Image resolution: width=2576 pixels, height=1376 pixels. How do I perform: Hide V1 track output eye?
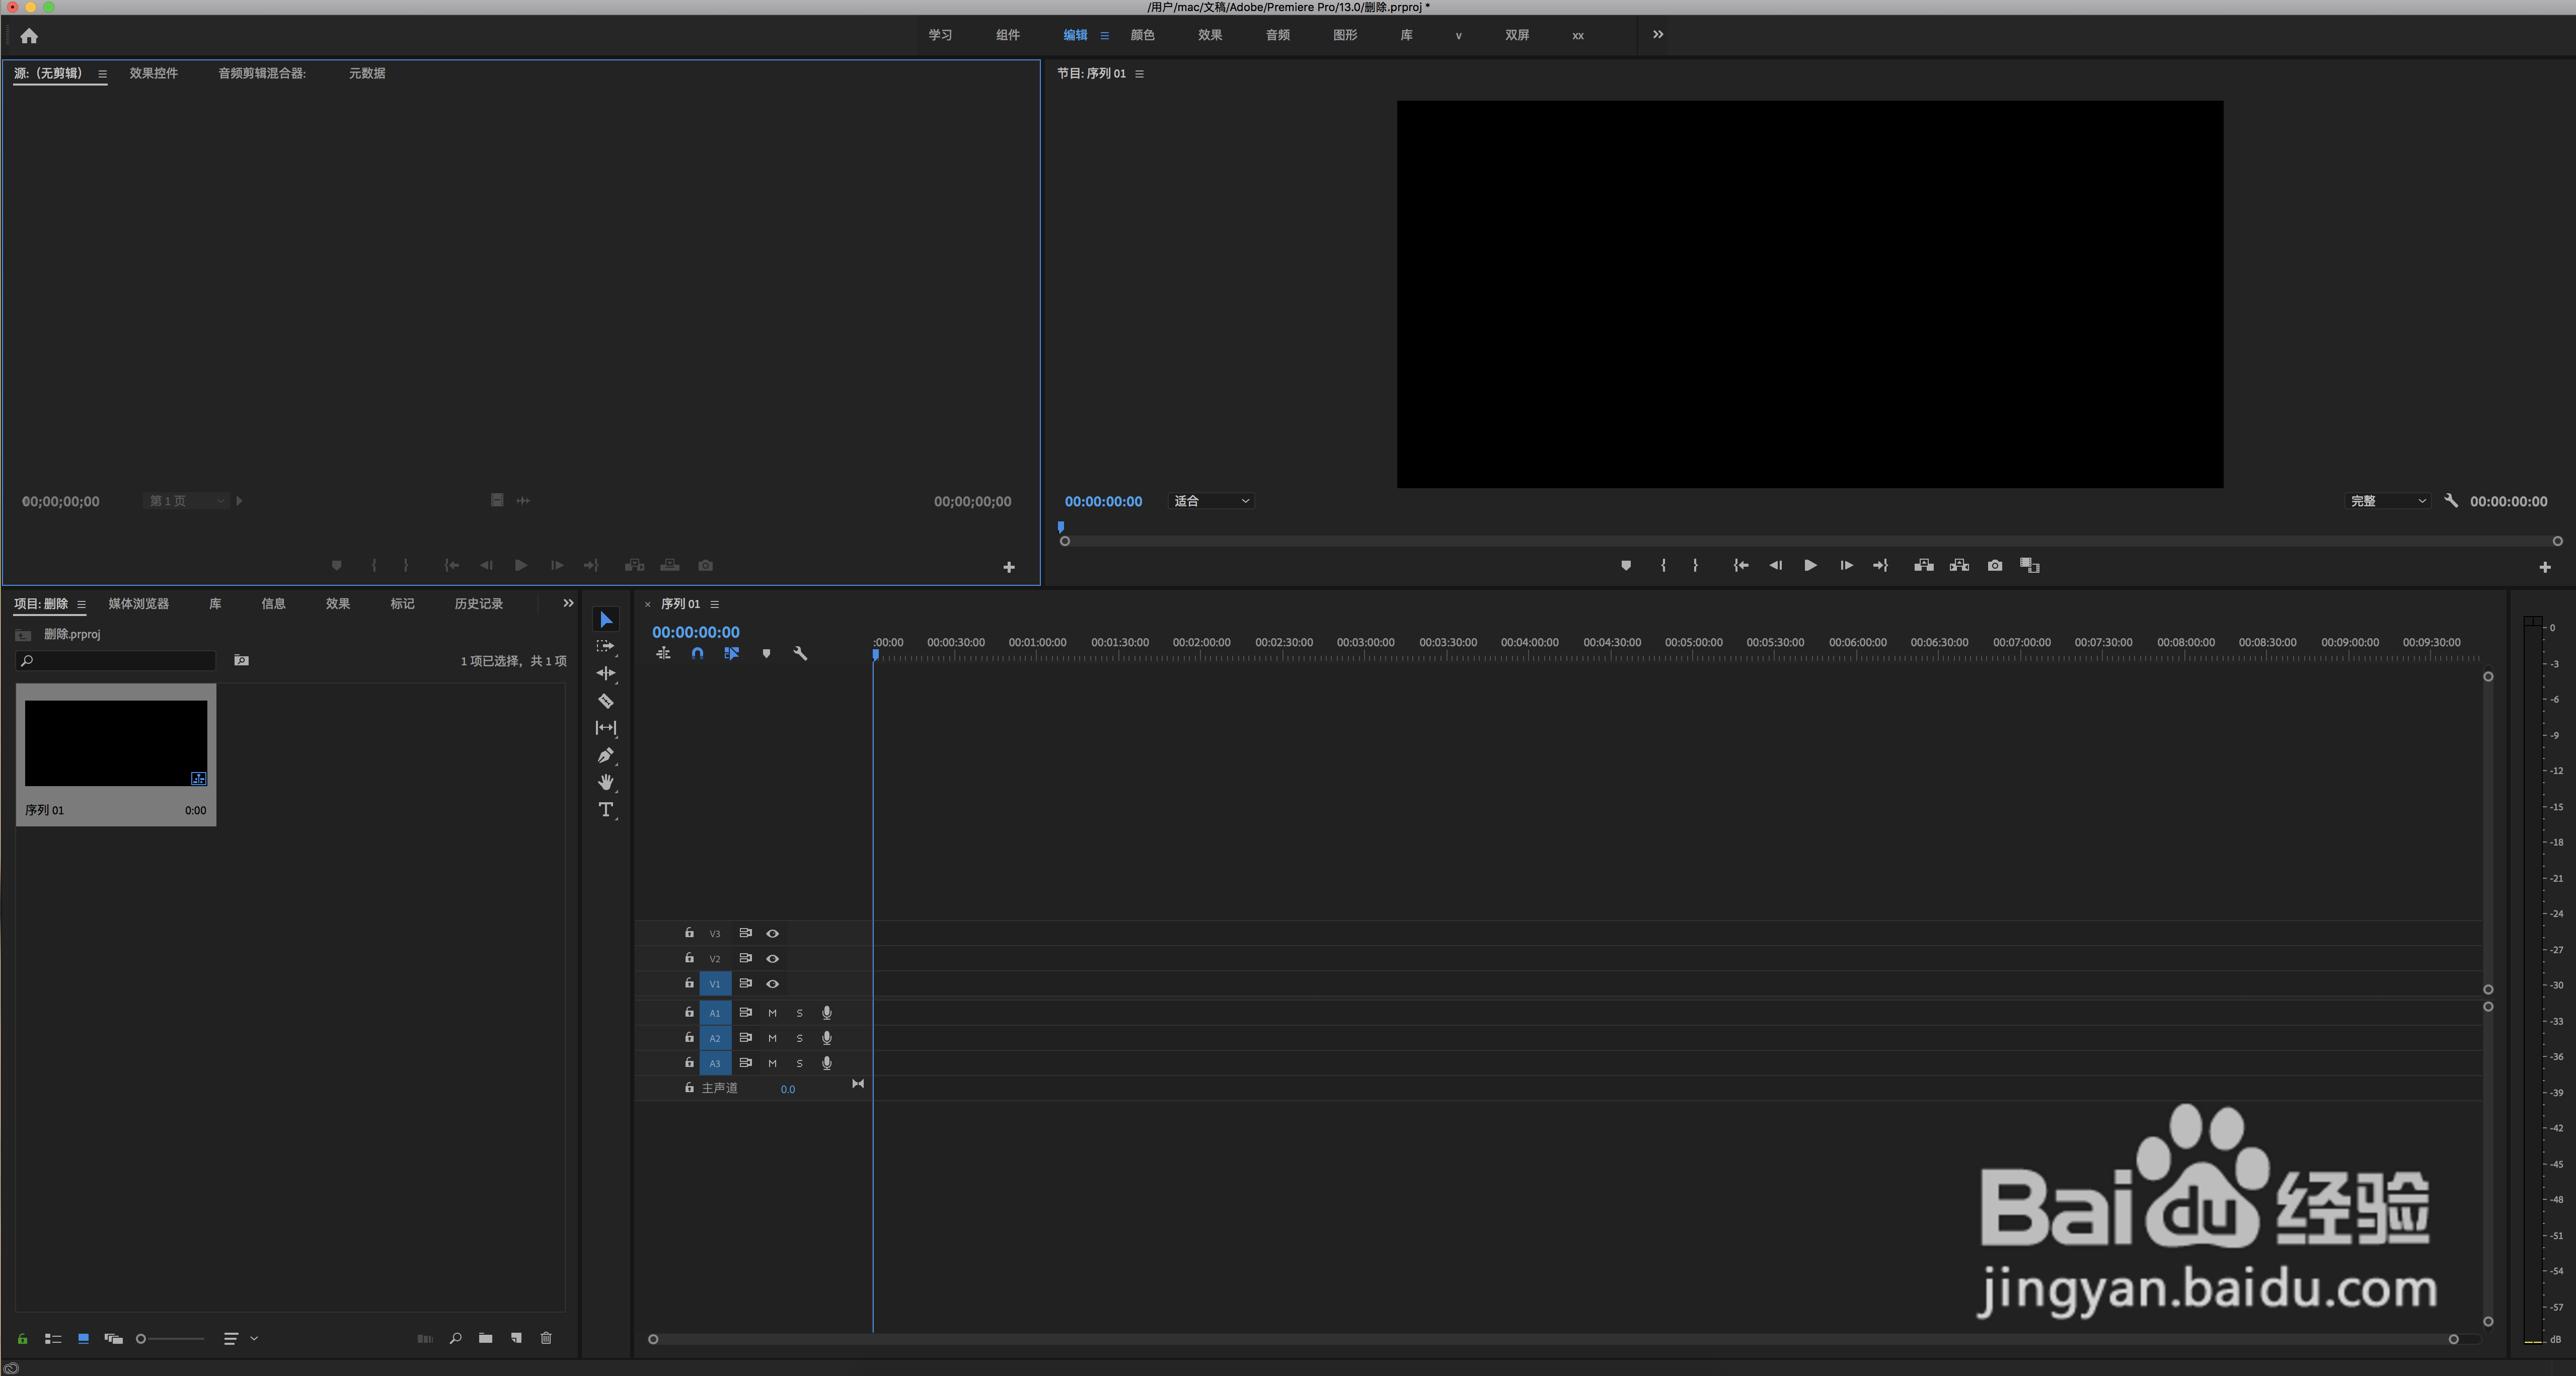(x=772, y=984)
